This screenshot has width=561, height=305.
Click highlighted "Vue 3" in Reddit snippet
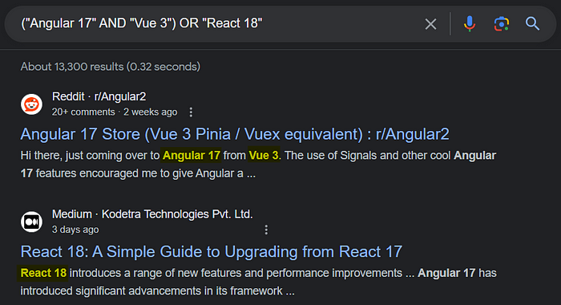[264, 155]
